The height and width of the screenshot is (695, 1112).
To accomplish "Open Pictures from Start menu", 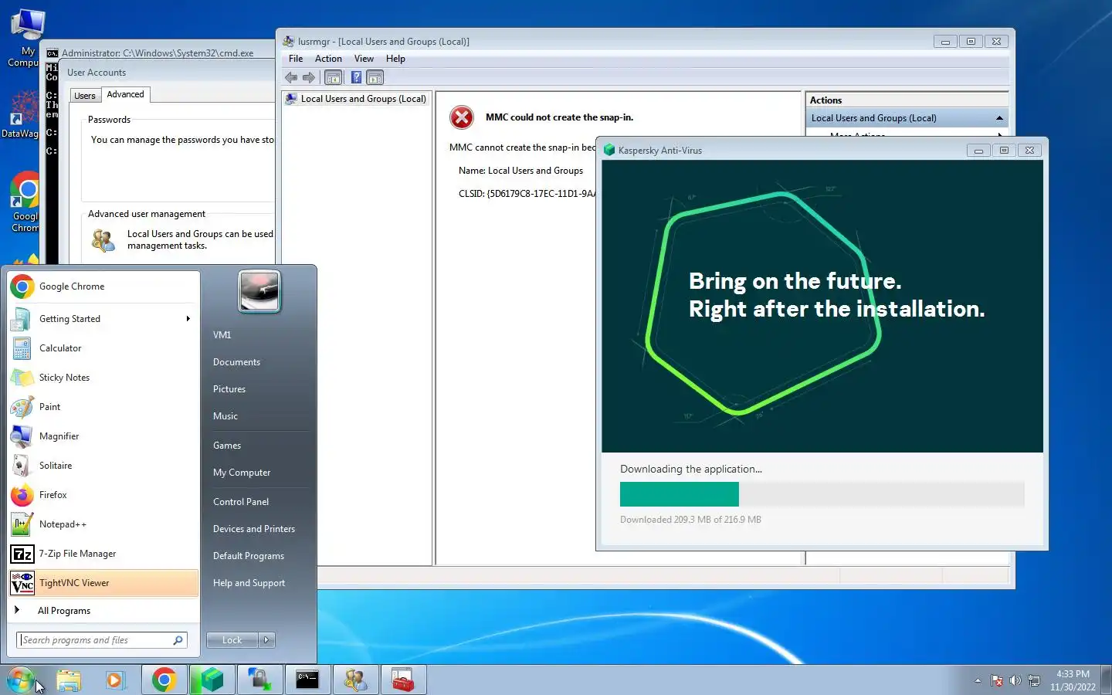I will pos(229,389).
